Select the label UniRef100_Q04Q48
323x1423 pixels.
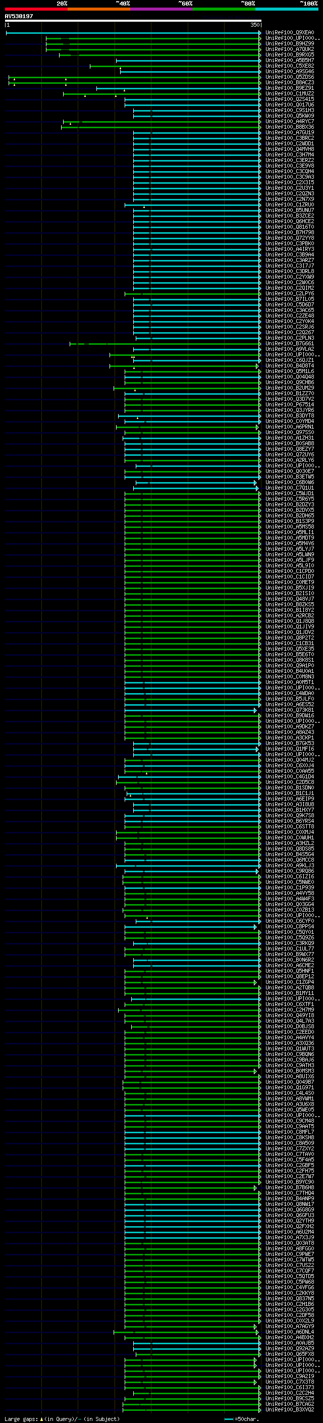(x=290, y=377)
